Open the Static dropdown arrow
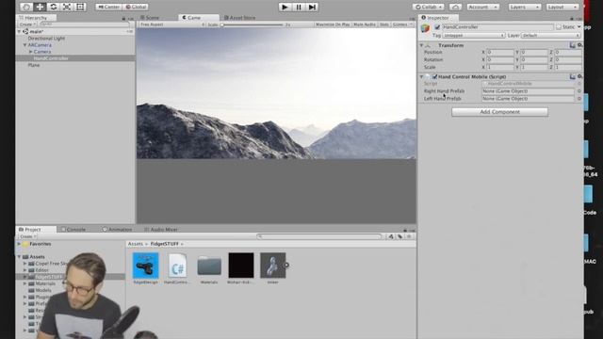Screen dimensions: 603x339 (x=579, y=27)
